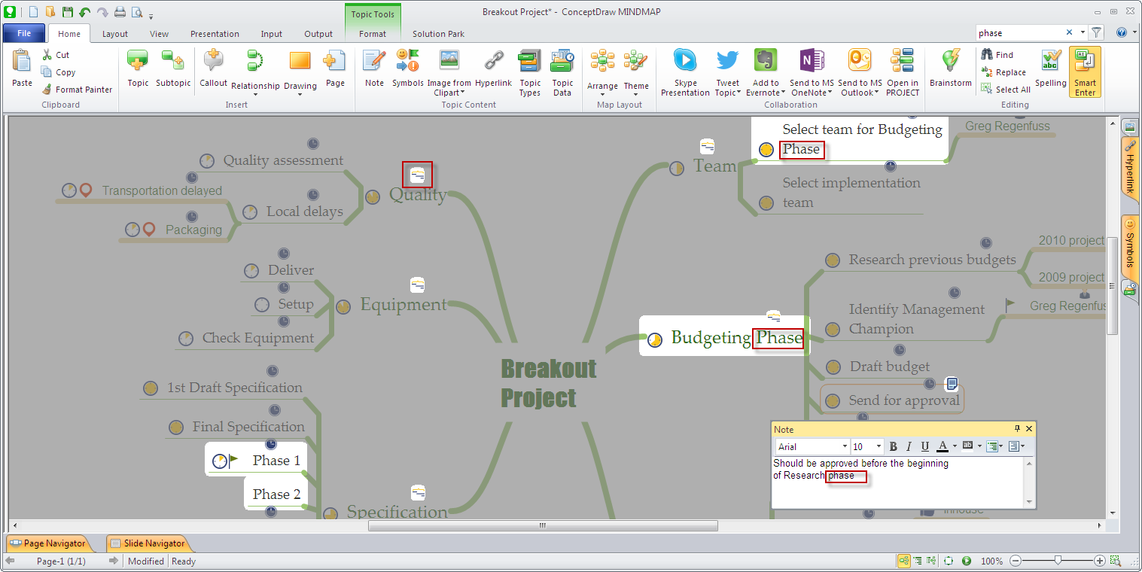
Task: Add a Note to the selected topic
Action: [x=373, y=71]
